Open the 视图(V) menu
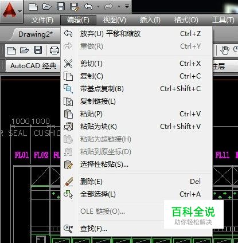Screen dimensions: 238x243 (x=114, y=20)
